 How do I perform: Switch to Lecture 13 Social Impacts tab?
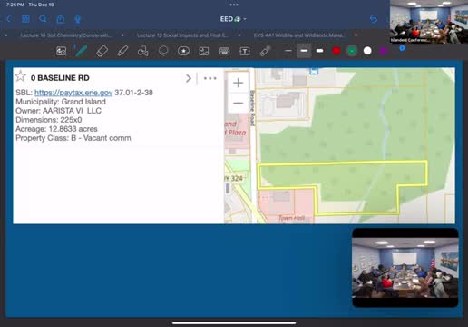coord(182,35)
